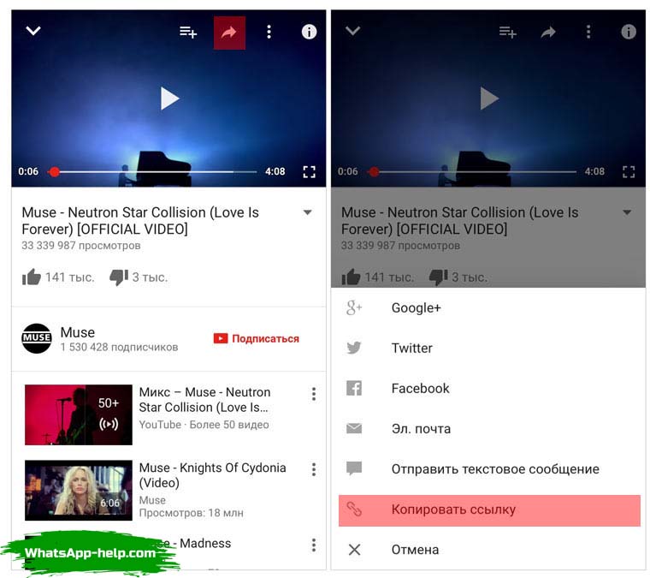This screenshot has width=650, height=578.
Task: Open three-dot menu in left player
Action: (x=269, y=32)
